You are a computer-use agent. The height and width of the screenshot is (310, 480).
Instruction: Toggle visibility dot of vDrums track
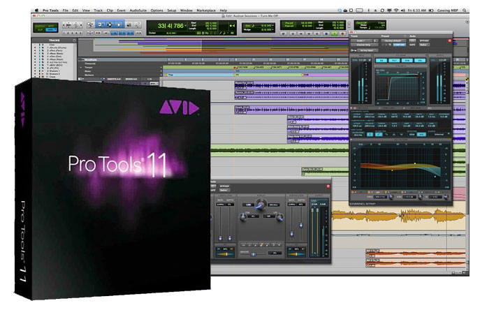click(x=35, y=47)
